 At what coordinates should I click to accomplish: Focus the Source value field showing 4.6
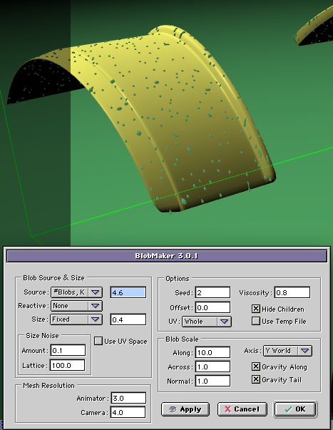[128, 292]
